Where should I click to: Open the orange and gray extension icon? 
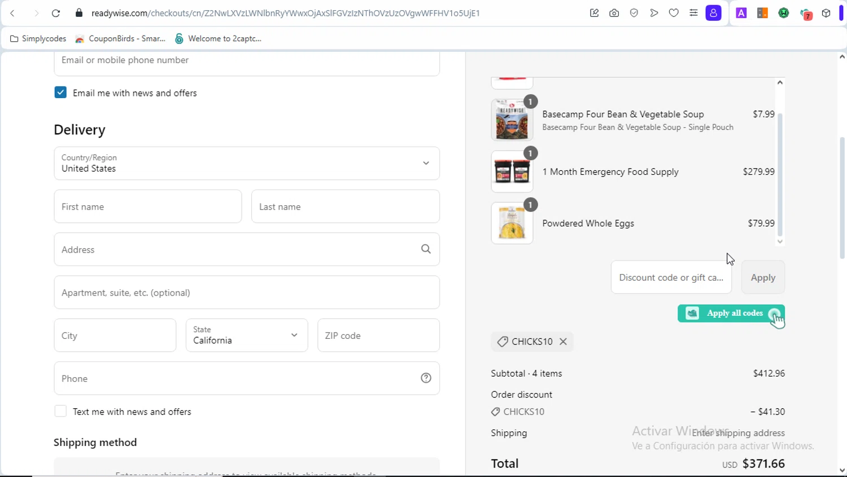(x=762, y=13)
